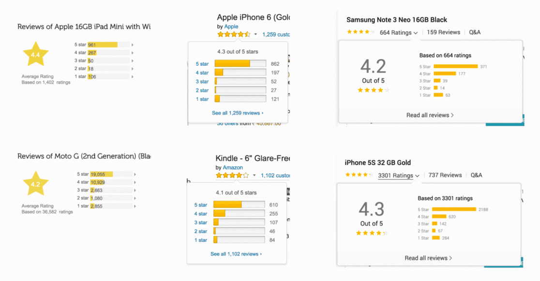Click the 4.4 average rating star icon

[35, 54]
